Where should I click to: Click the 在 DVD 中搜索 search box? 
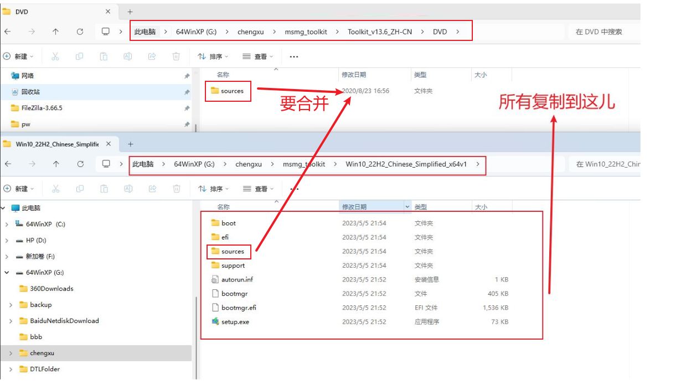[604, 32]
